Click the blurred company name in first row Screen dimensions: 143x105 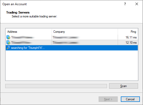point(66,37)
